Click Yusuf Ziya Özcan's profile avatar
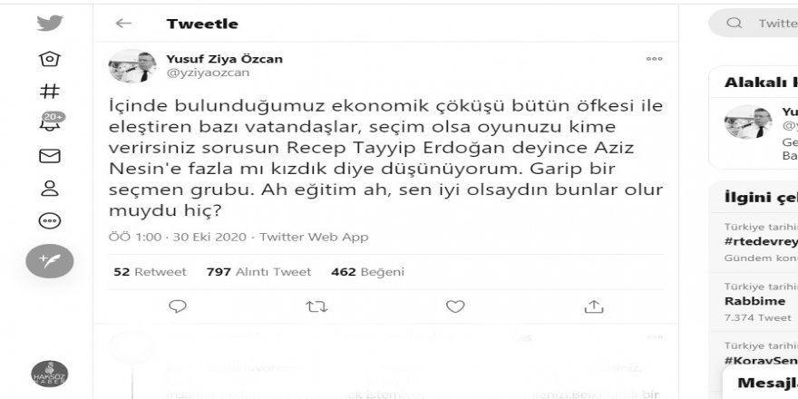The height and width of the screenshot is (399, 798). [x=128, y=66]
